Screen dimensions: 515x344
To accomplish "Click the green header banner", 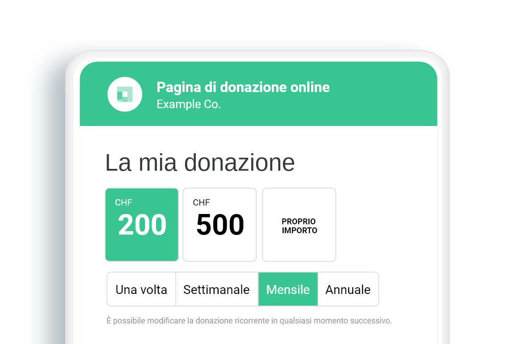I will (x=258, y=94).
